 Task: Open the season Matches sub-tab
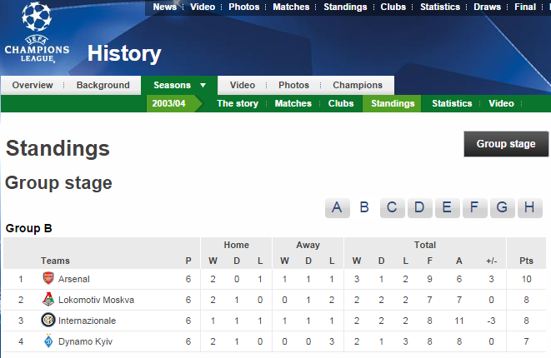point(293,103)
